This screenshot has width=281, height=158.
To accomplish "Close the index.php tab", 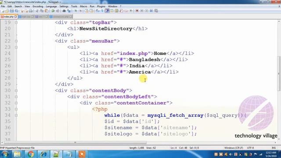I will [16, 17].
